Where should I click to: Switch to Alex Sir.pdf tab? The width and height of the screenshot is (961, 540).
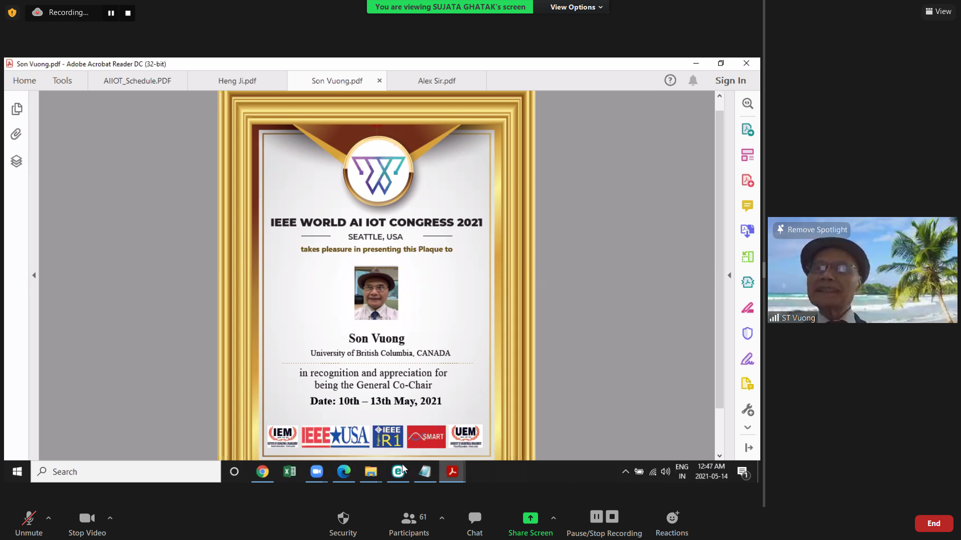tap(436, 80)
